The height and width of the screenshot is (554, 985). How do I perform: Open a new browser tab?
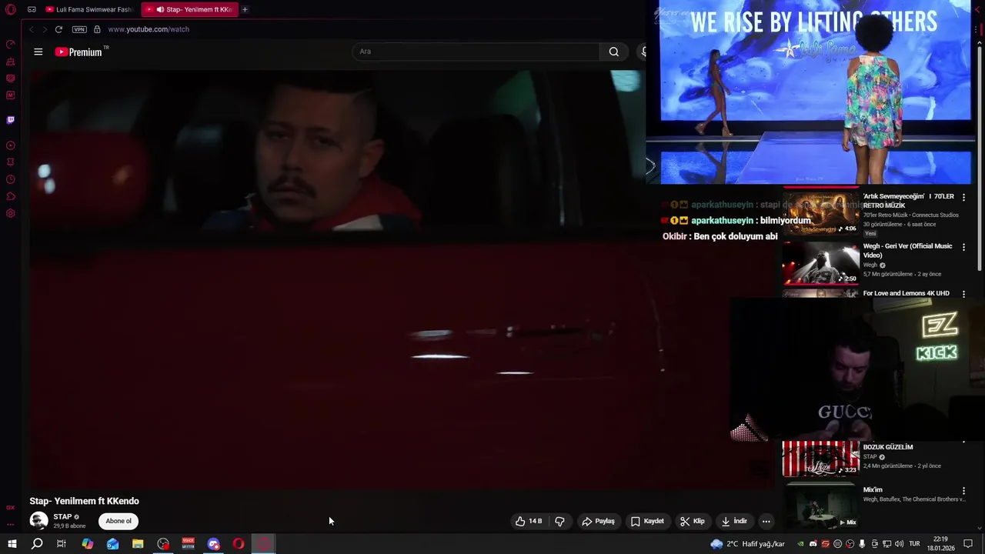(x=245, y=9)
